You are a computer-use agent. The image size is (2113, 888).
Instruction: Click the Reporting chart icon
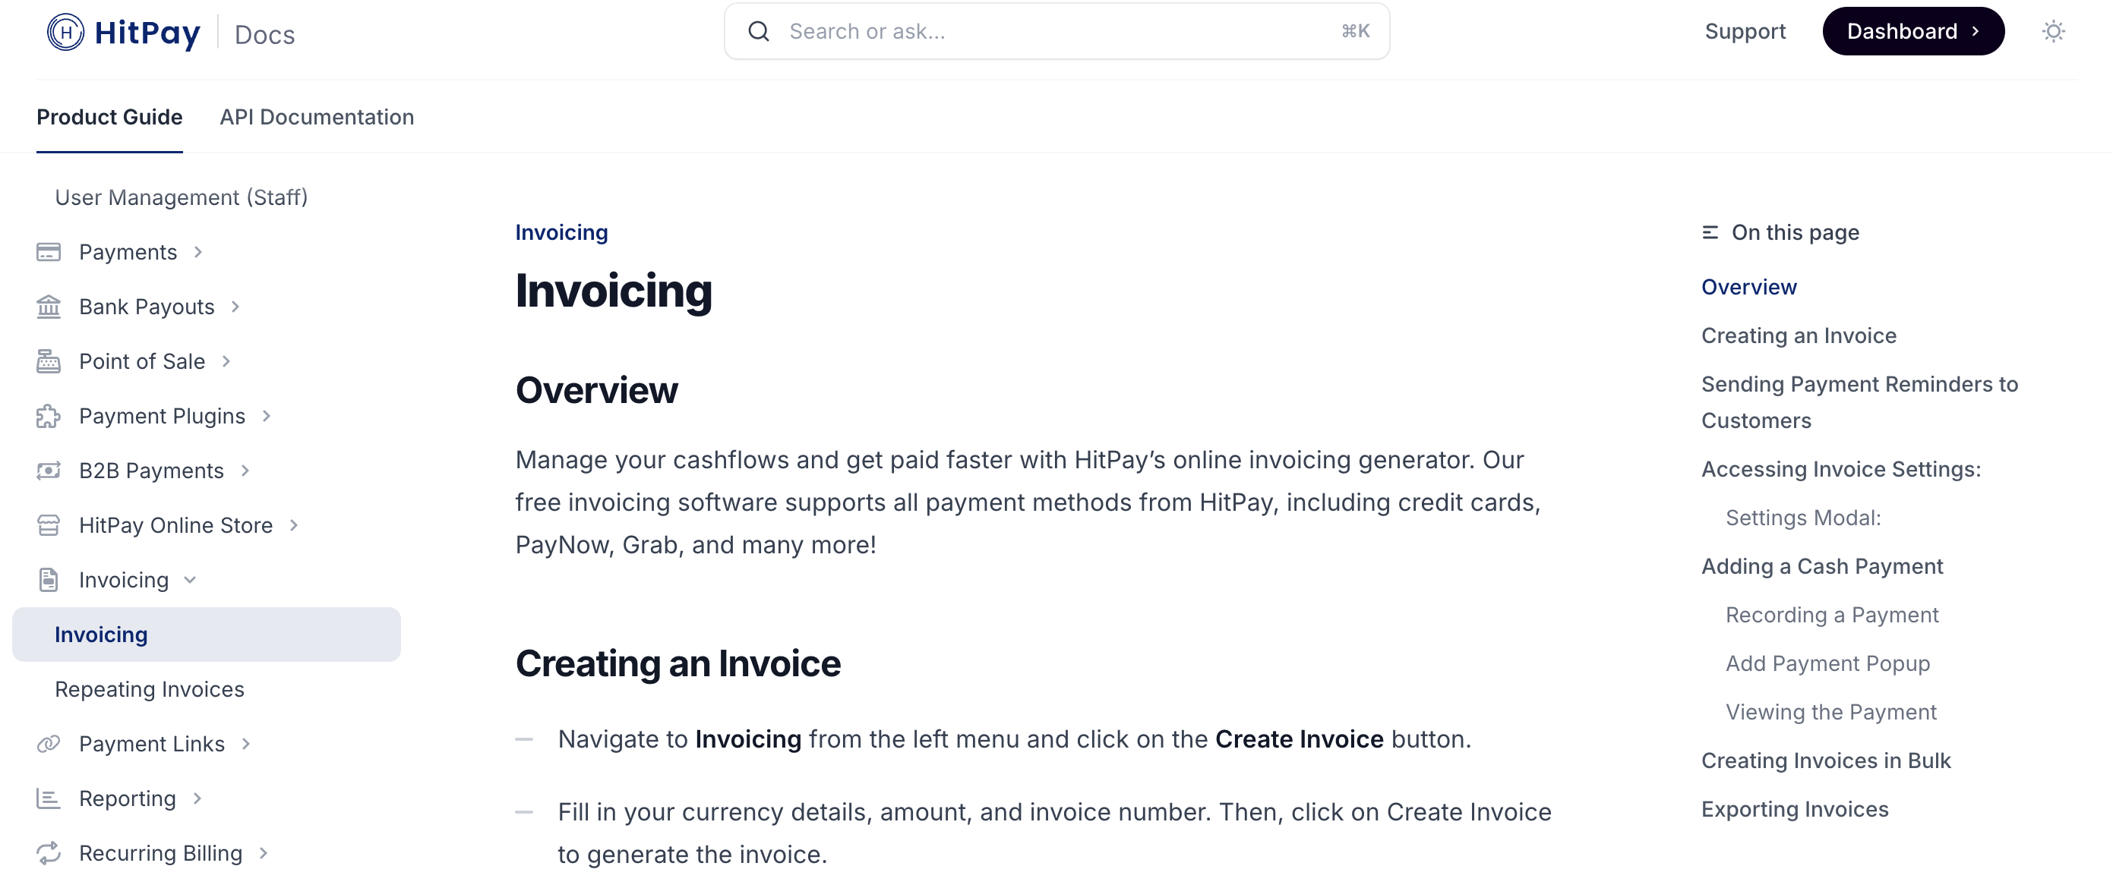(x=49, y=798)
